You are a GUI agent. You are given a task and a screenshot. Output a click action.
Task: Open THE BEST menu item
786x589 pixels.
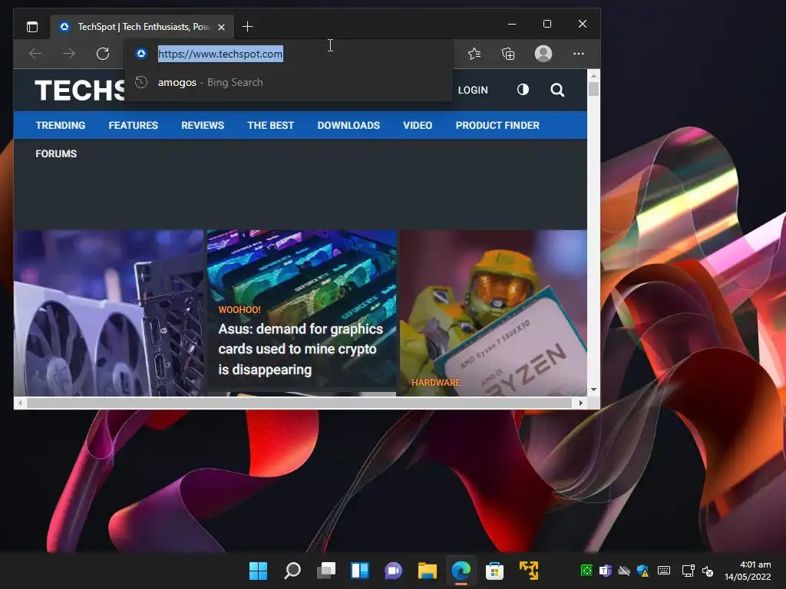point(271,125)
